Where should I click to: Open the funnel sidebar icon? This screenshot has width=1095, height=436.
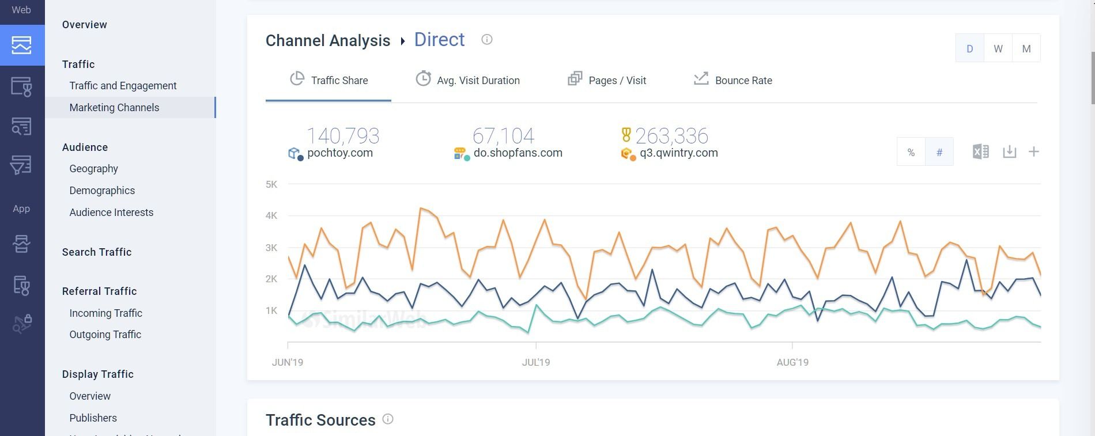[21, 165]
